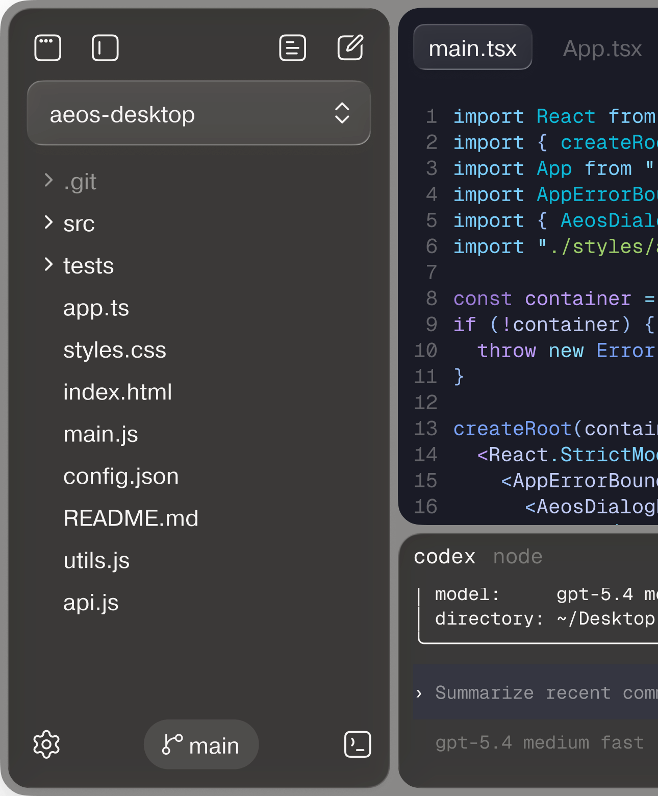Open the aeos-desktop project dropdown
This screenshot has height=796, width=658.
(199, 113)
